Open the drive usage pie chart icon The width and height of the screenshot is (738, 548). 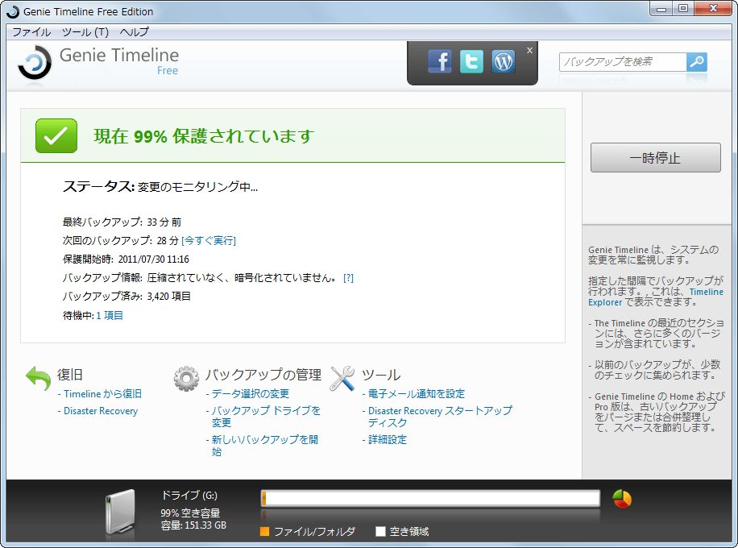(x=622, y=499)
